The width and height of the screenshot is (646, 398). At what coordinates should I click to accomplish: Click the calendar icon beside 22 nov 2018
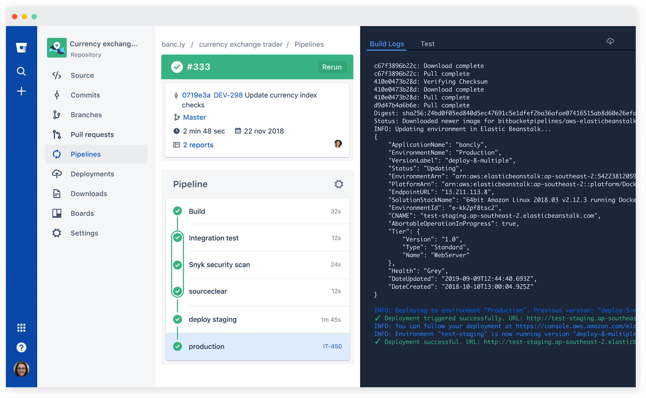pyautogui.click(x=238, y=131)
